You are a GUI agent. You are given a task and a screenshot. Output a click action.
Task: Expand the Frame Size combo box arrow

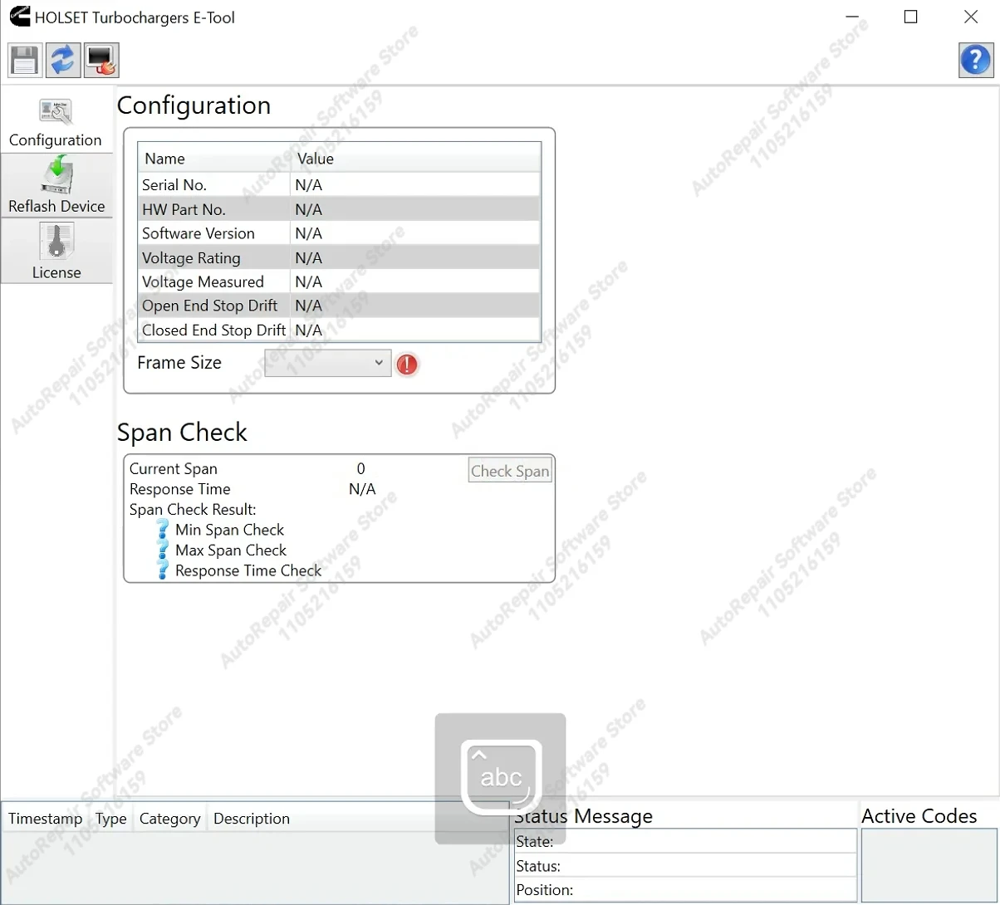coord(380,363)
